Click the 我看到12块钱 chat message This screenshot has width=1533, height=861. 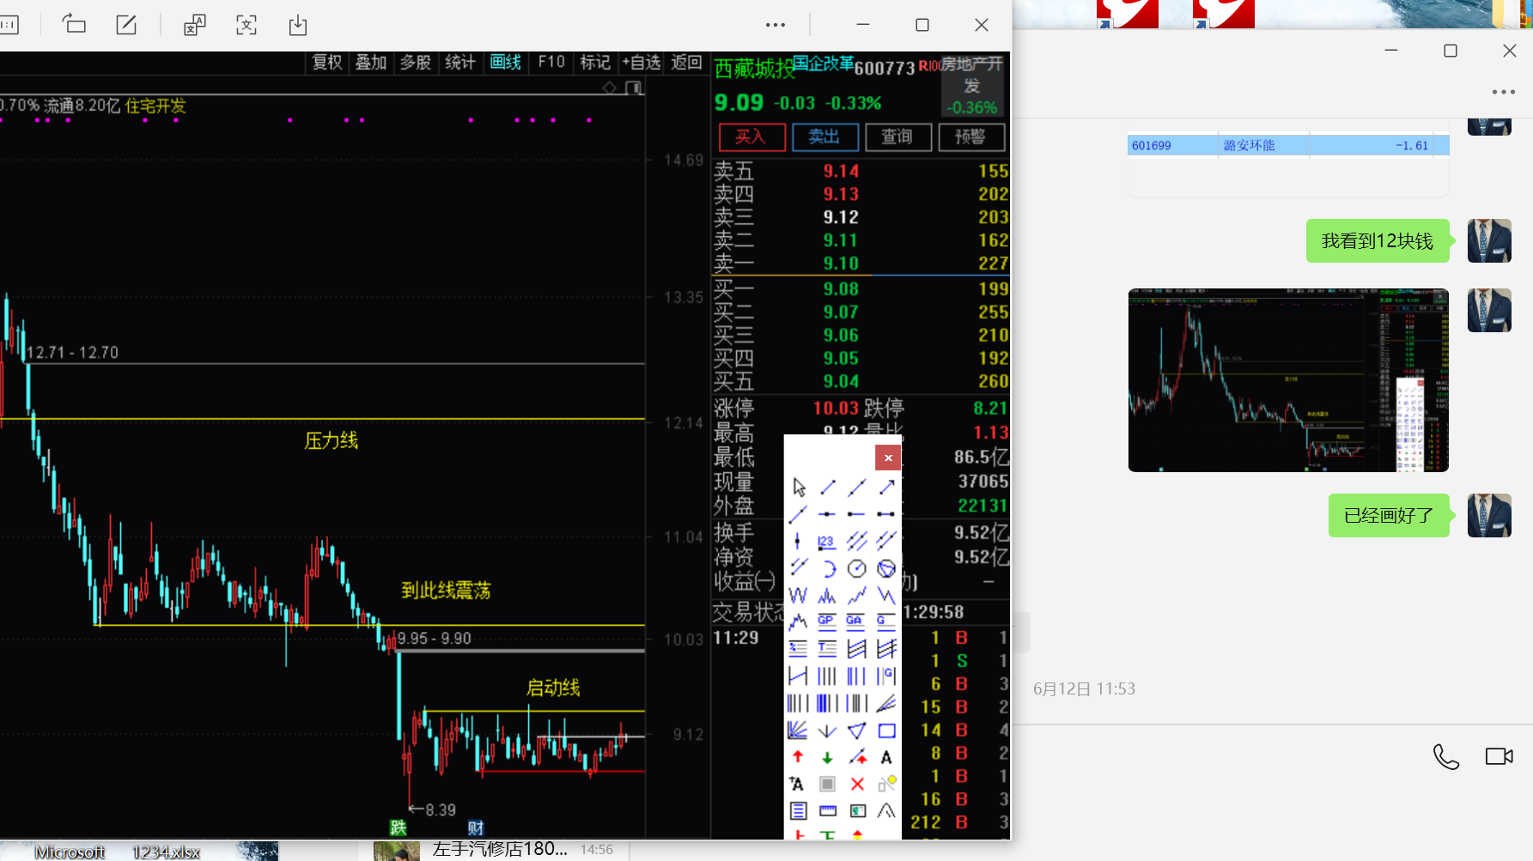pyautogui.click(x=1377, y=241)
